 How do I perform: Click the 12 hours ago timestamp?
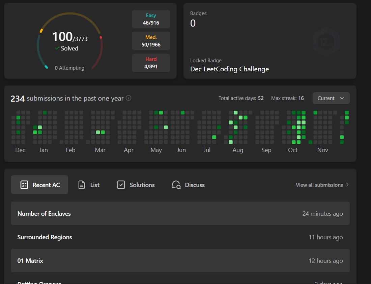coord(325,261)
